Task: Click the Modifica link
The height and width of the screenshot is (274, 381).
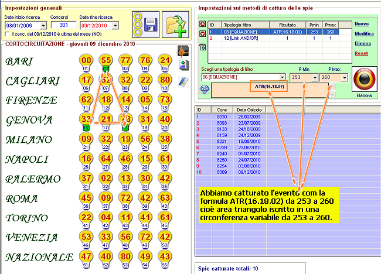Action: pos(364,34)
